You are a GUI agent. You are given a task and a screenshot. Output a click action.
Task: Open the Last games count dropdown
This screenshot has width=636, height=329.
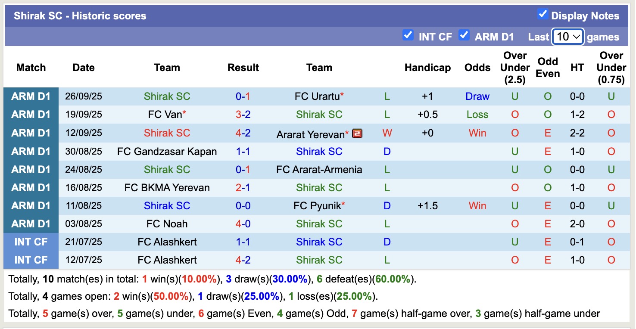(567, 37)
